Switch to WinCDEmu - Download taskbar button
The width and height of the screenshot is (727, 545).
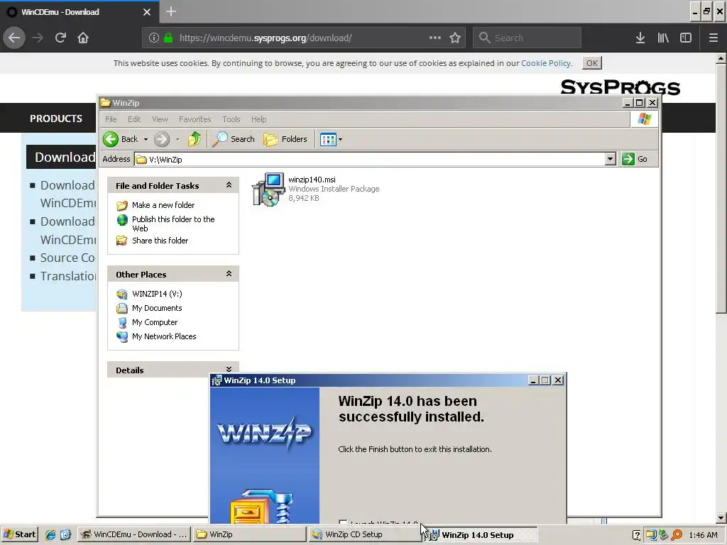[x=133, y=534]
